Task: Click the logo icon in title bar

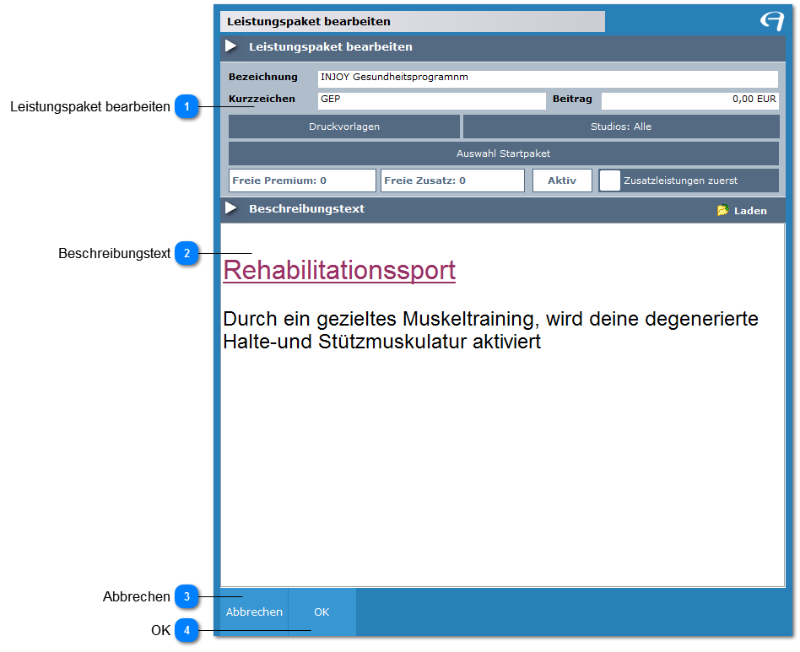Action: (x=772, y=21)
